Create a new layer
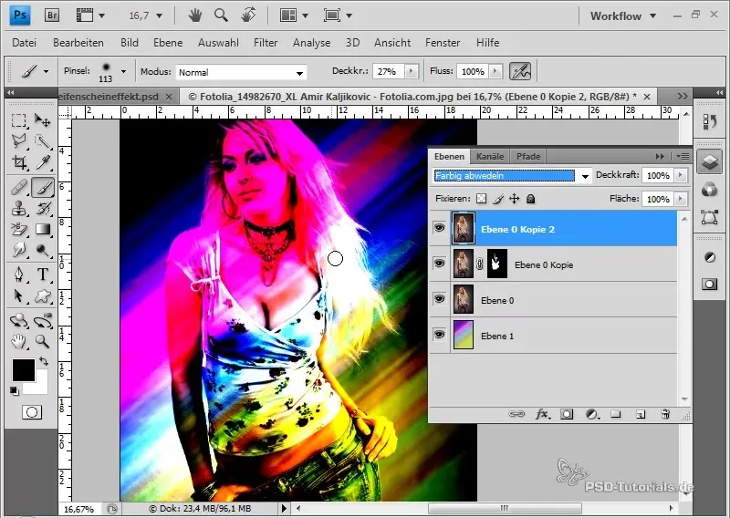The width and height of the screenshot is (730, 518). (641, 414)
